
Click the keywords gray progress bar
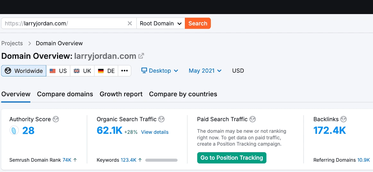(x=161, y=160)
